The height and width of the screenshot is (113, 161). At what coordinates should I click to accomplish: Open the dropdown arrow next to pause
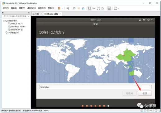click(x=62, y=8)
